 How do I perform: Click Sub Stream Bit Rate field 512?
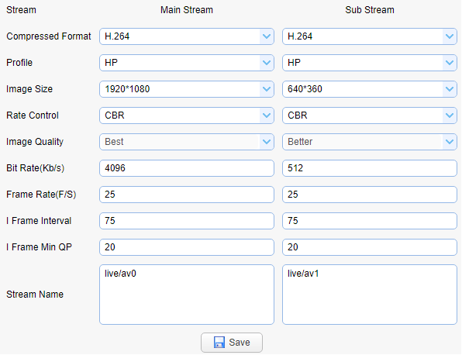370,168
